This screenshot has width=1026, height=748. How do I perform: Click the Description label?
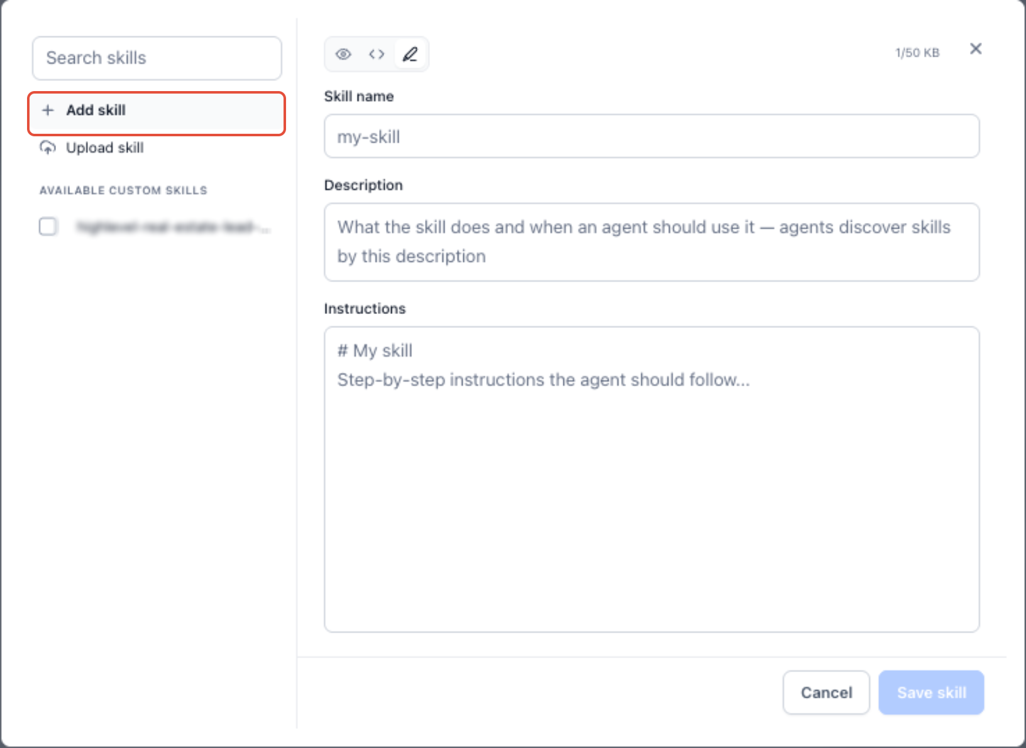pyautogui.click(x=363, y=185)
